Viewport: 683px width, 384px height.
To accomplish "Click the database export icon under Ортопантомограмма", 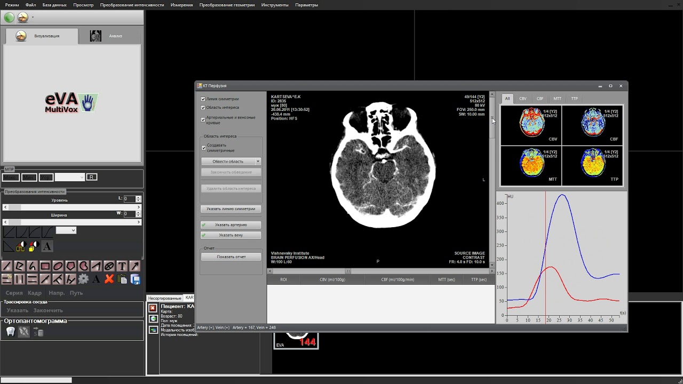I will pyautogui.click(x=38, y=332).
